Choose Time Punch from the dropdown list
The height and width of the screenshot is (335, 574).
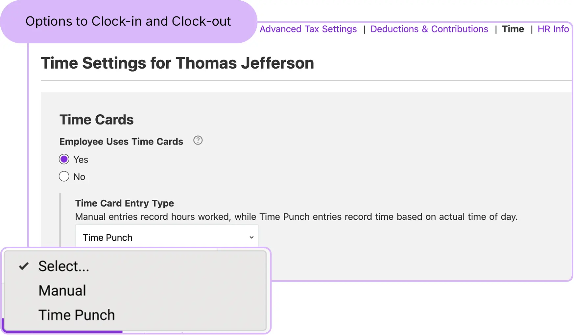tap(77, 315)
